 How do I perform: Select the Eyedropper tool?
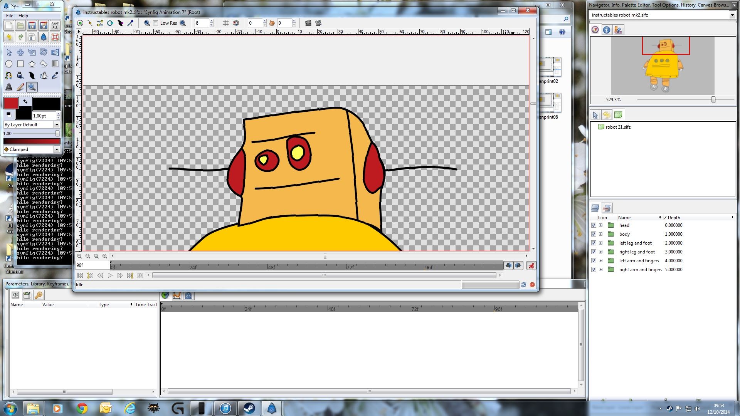pos(54,75)
